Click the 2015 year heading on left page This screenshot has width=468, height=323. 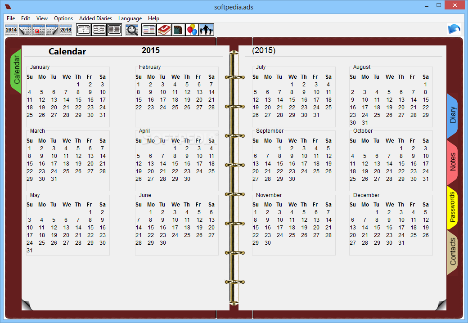[x=150, y=50]
